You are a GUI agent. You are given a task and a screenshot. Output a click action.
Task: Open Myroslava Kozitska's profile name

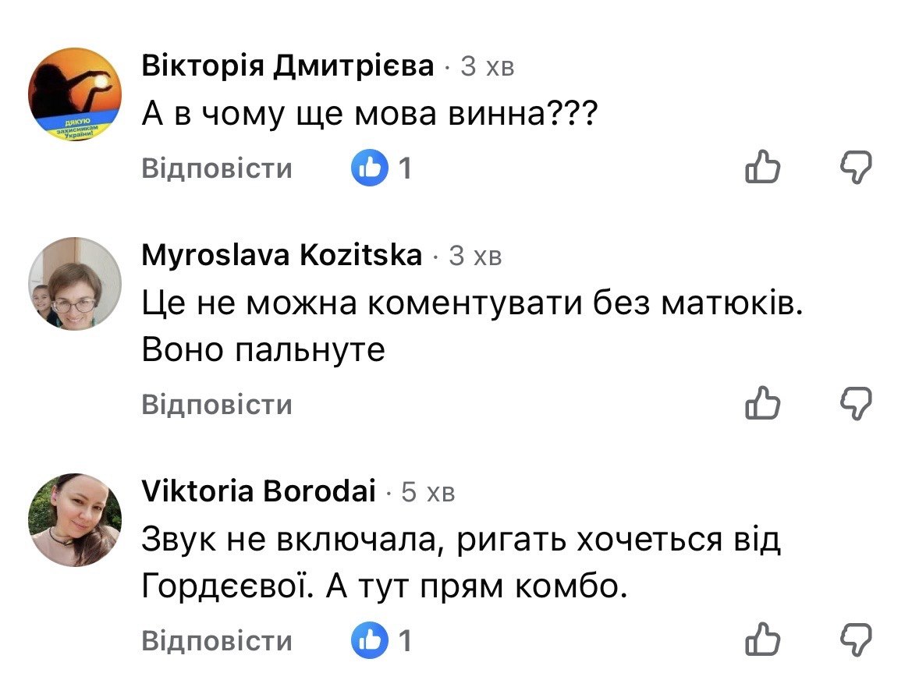pyautogui.click(x=282, y=255)
